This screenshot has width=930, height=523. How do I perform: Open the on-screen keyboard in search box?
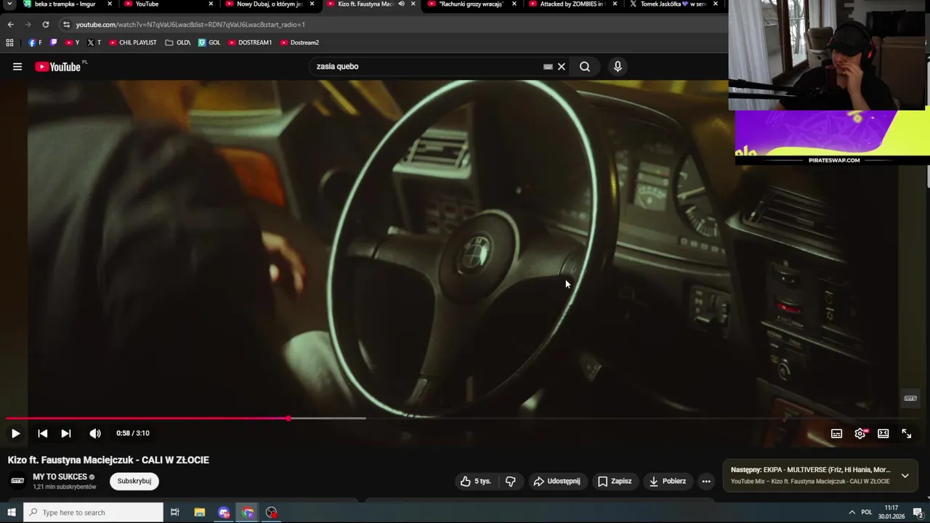[548, 67]
